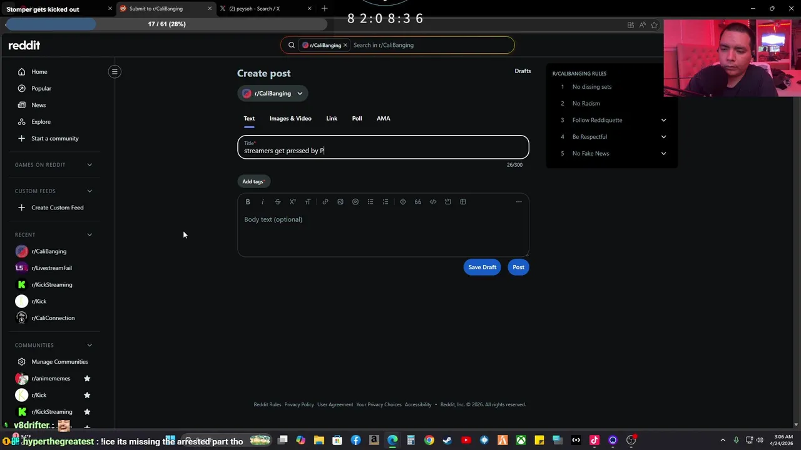Viewport: 801px width, 450px height.
Task: Apply superscript formatting
Action: click(x=292, y=202)
